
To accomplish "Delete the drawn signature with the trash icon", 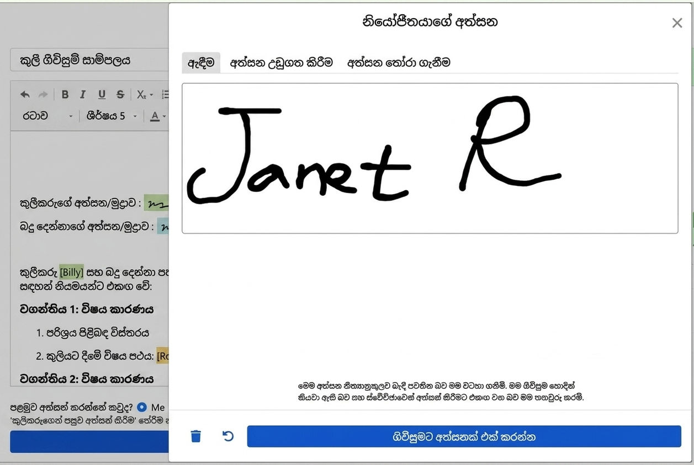I will [196, 436].
